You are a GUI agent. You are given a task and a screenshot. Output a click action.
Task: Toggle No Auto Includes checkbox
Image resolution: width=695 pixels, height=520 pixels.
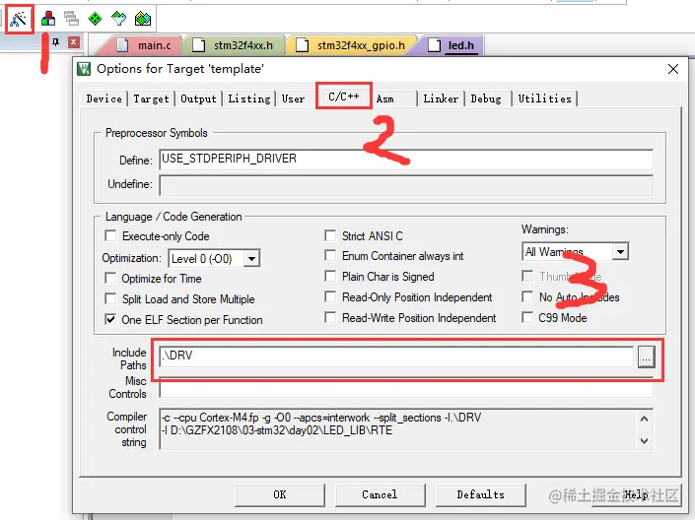(x=527, y=296)
